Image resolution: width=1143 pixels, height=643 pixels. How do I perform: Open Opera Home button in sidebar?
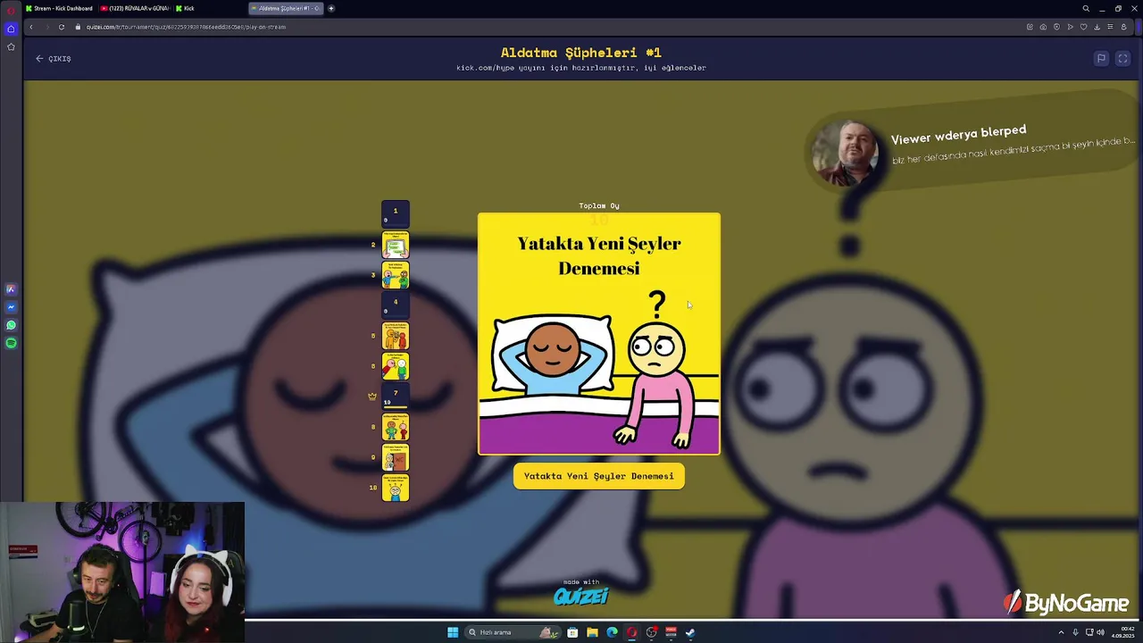(x=11, y=29)
